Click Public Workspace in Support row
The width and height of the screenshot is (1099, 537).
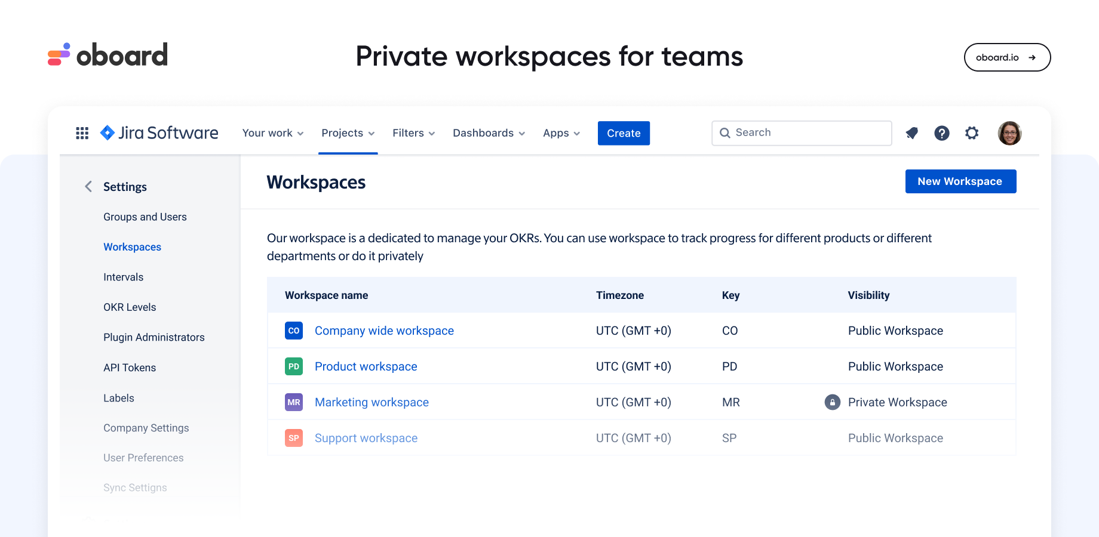tap(895, 438)
